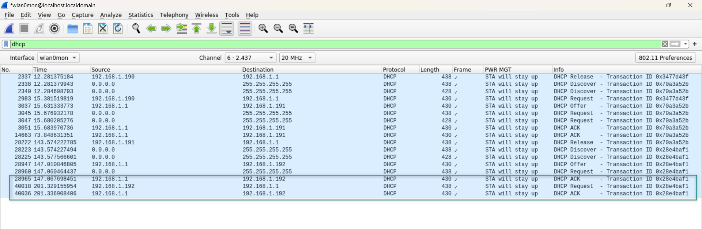Open the Channel 6 · 2.437 dropdown

click(250, 58)
